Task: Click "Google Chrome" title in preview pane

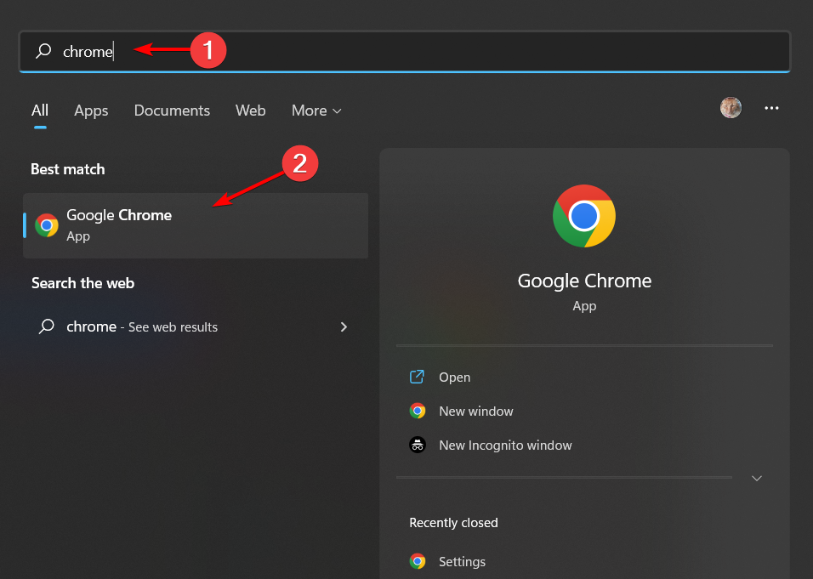Action: (584, 281)
